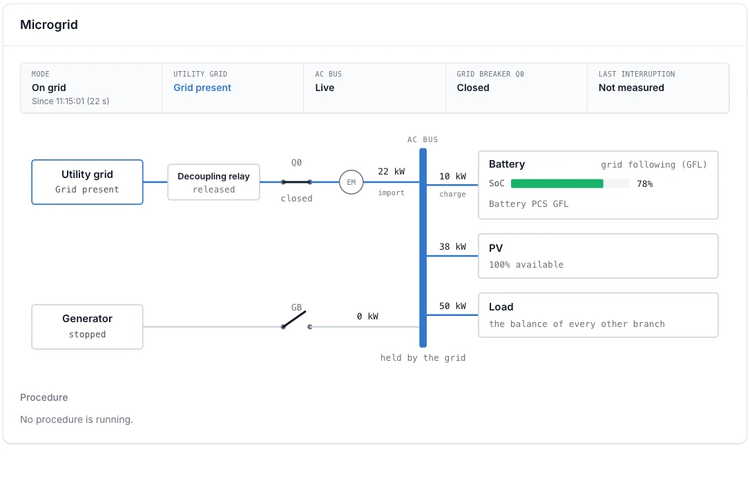This screenshot has width=750, height=496.
Task: Click 'the balance of every other branch'
Action: tap(577, 324)
